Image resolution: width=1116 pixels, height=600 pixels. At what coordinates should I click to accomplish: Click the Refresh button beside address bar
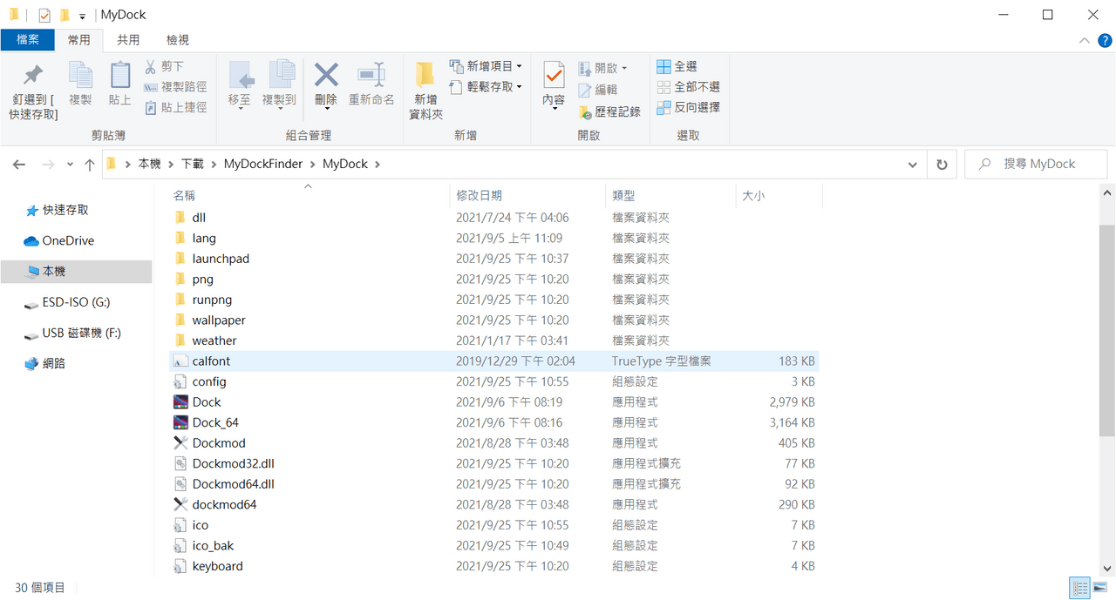click(x=942, y=165)
